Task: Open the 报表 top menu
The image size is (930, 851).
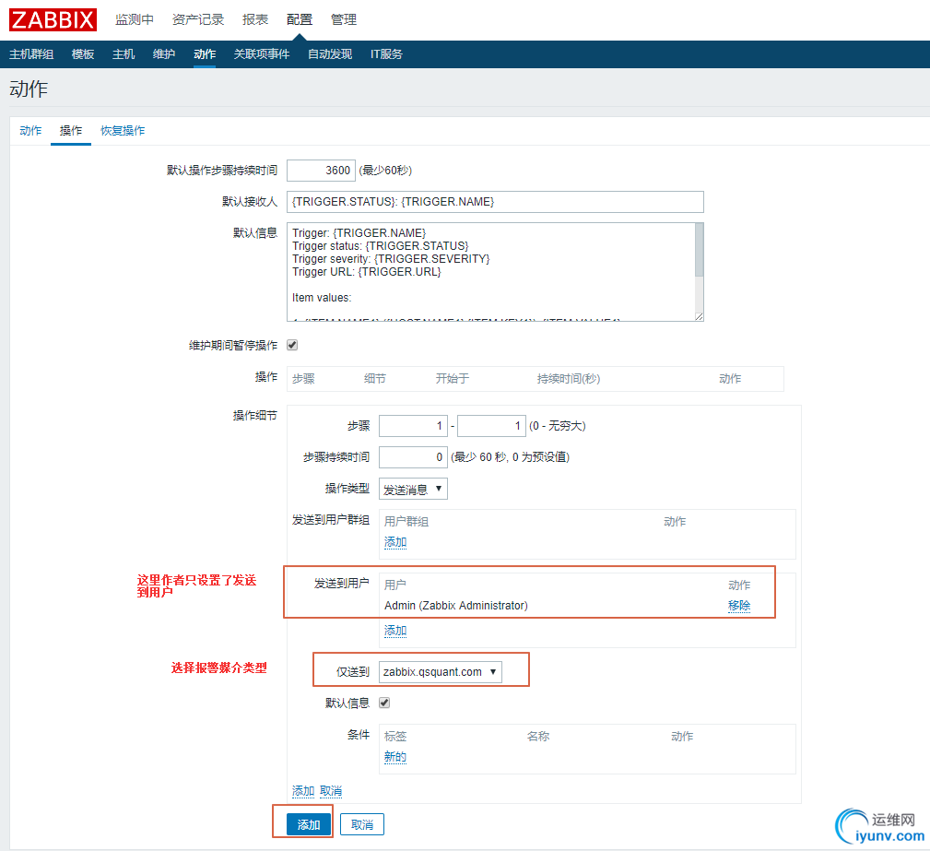Action: pos(255,19)
